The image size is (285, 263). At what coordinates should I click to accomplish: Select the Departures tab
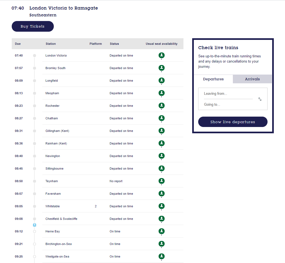213,79
